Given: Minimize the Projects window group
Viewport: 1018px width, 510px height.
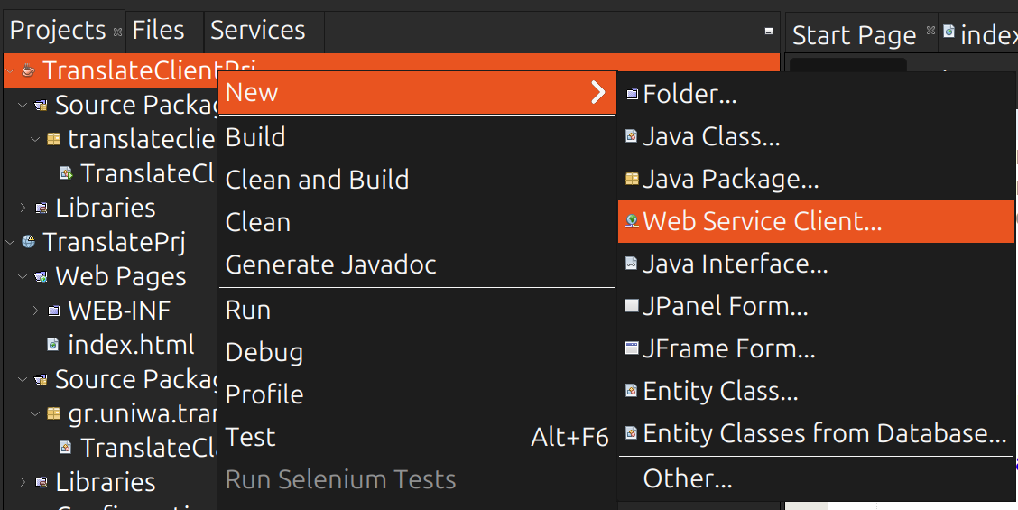Looking at the screenshot, I should [769, 31].
